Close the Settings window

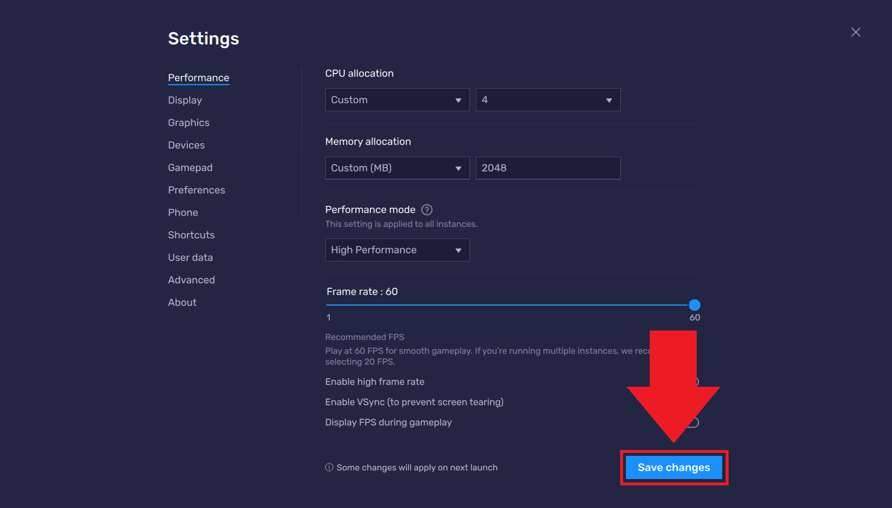[855, 32]
